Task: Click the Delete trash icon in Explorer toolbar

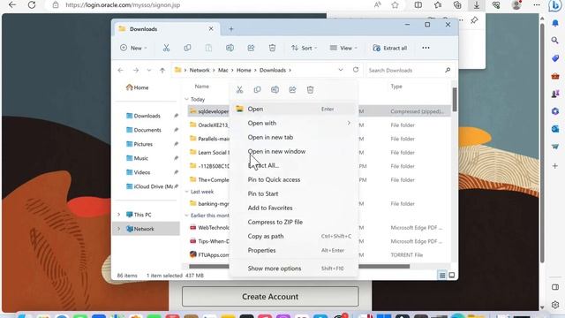Action: point(272,48)
